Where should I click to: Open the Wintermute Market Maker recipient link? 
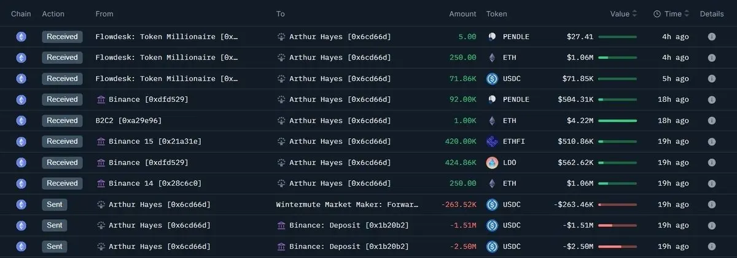tap(348, 205)
